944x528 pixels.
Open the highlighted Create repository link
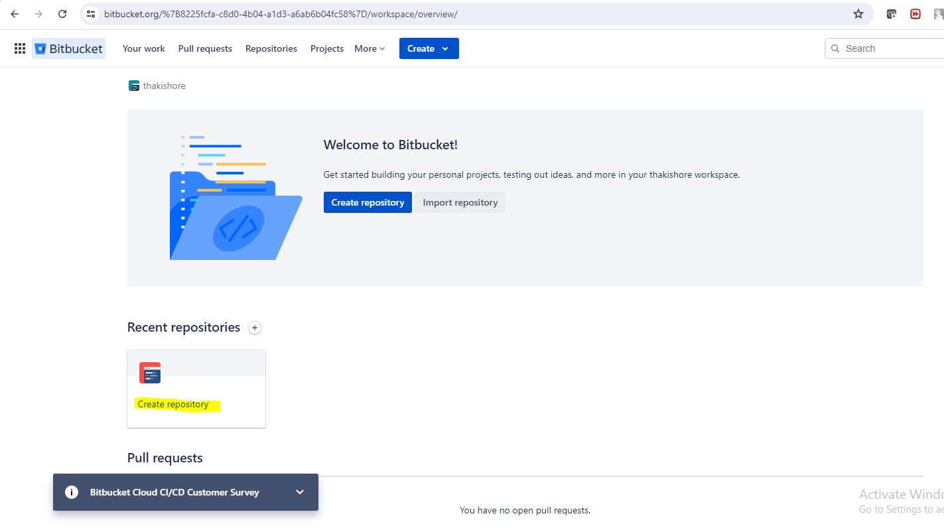pyautogui.click(x=173, y=404)
